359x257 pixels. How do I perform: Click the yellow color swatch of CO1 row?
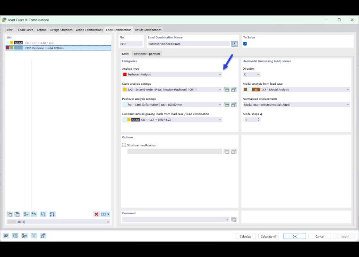coord(12,43)
